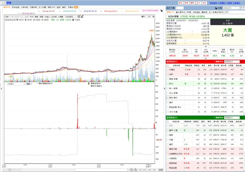Click the 主力 red button in top bar

[x=198, y=3]
